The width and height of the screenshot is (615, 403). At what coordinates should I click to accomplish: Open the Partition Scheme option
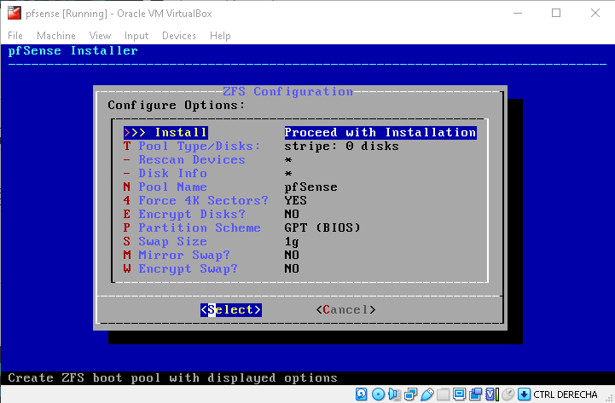(x=200, y=227)
